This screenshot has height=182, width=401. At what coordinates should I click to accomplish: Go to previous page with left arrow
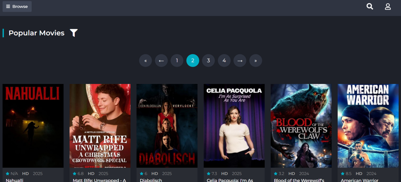tap(161, 60)
